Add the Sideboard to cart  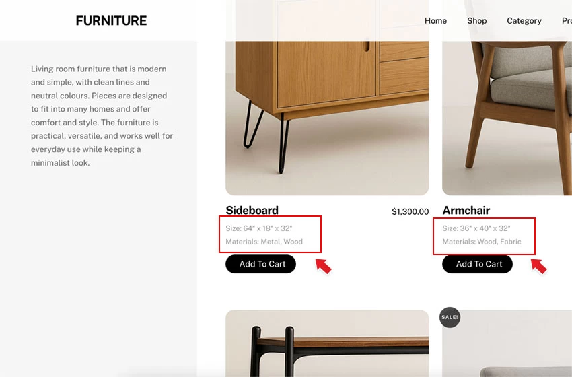click(260, 264)
